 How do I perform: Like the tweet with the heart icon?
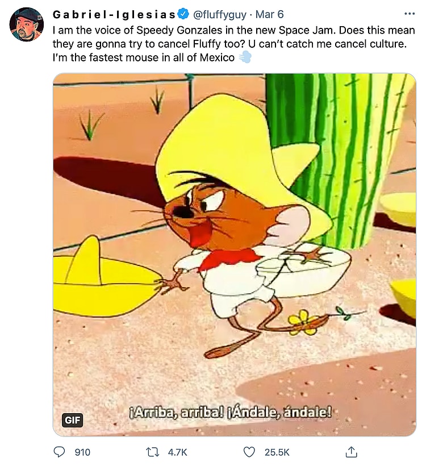pos(249,452)
